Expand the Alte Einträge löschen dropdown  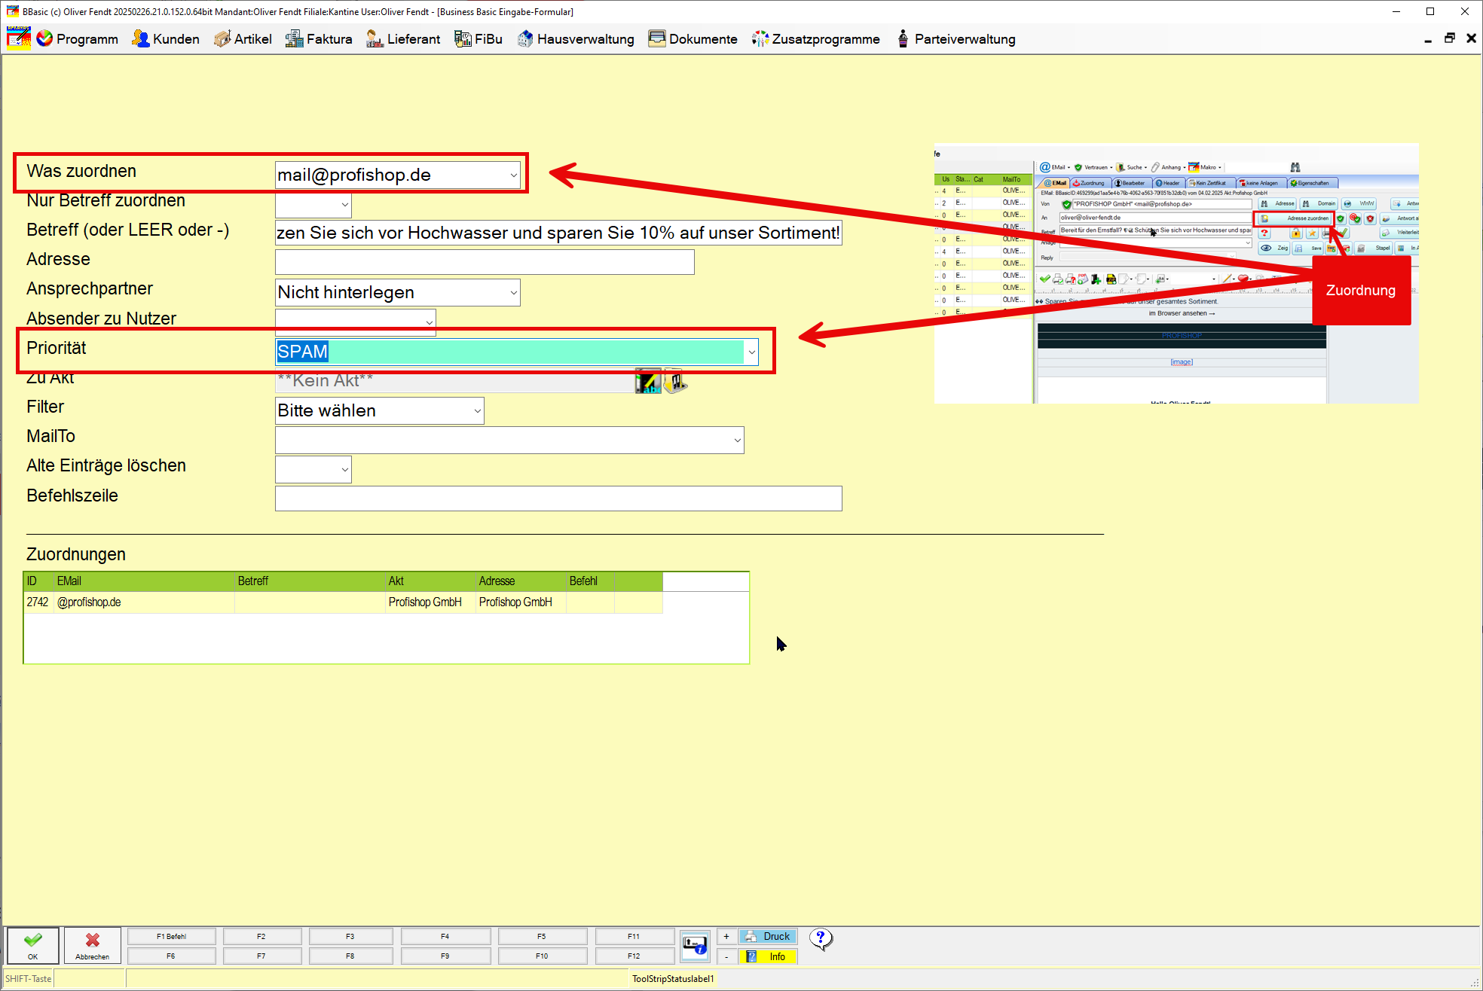pos(344,469)
